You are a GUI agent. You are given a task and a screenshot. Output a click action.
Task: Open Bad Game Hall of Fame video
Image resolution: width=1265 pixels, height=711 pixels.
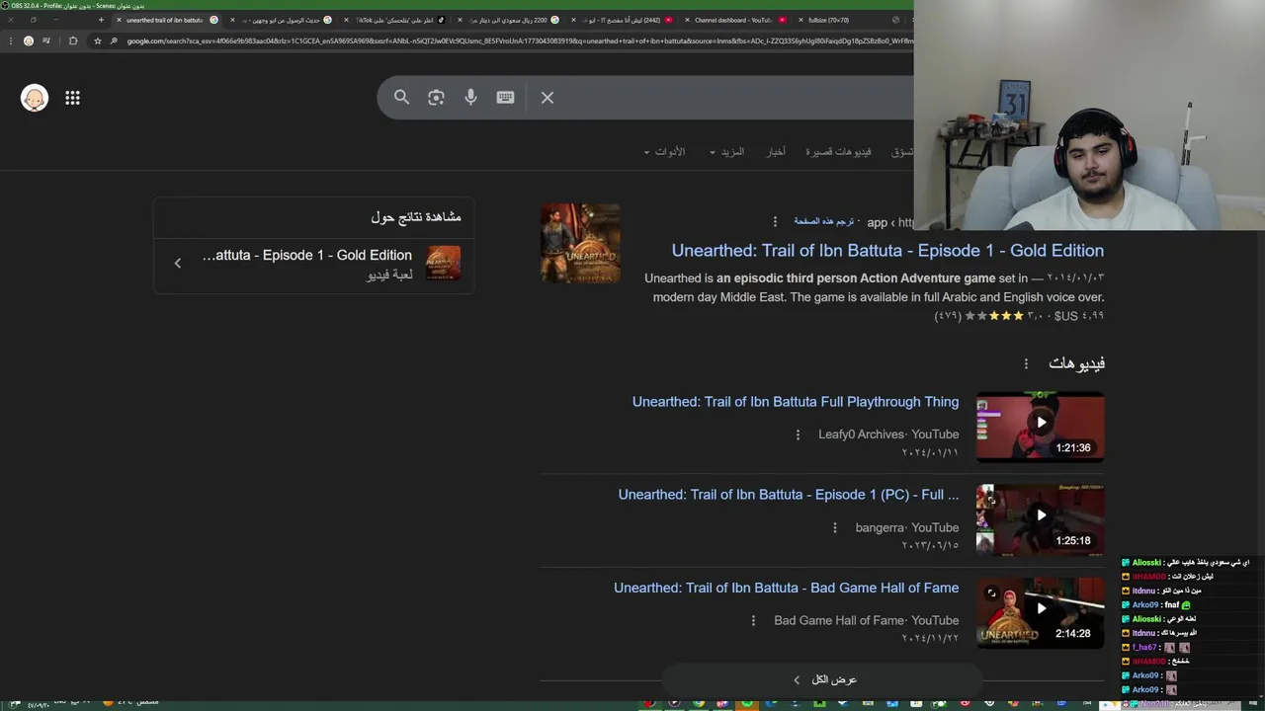tap(786, 588)
